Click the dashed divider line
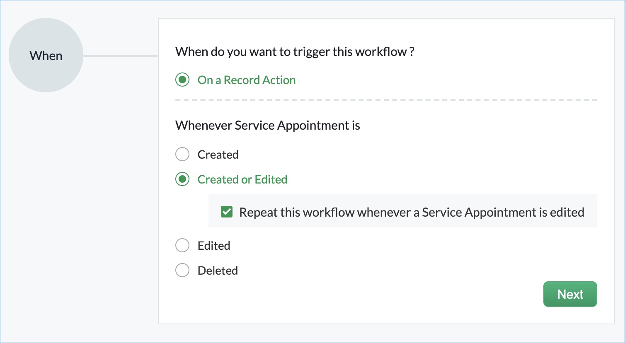The width and height of the screenshot is (625, 343). tap(386, 100)
